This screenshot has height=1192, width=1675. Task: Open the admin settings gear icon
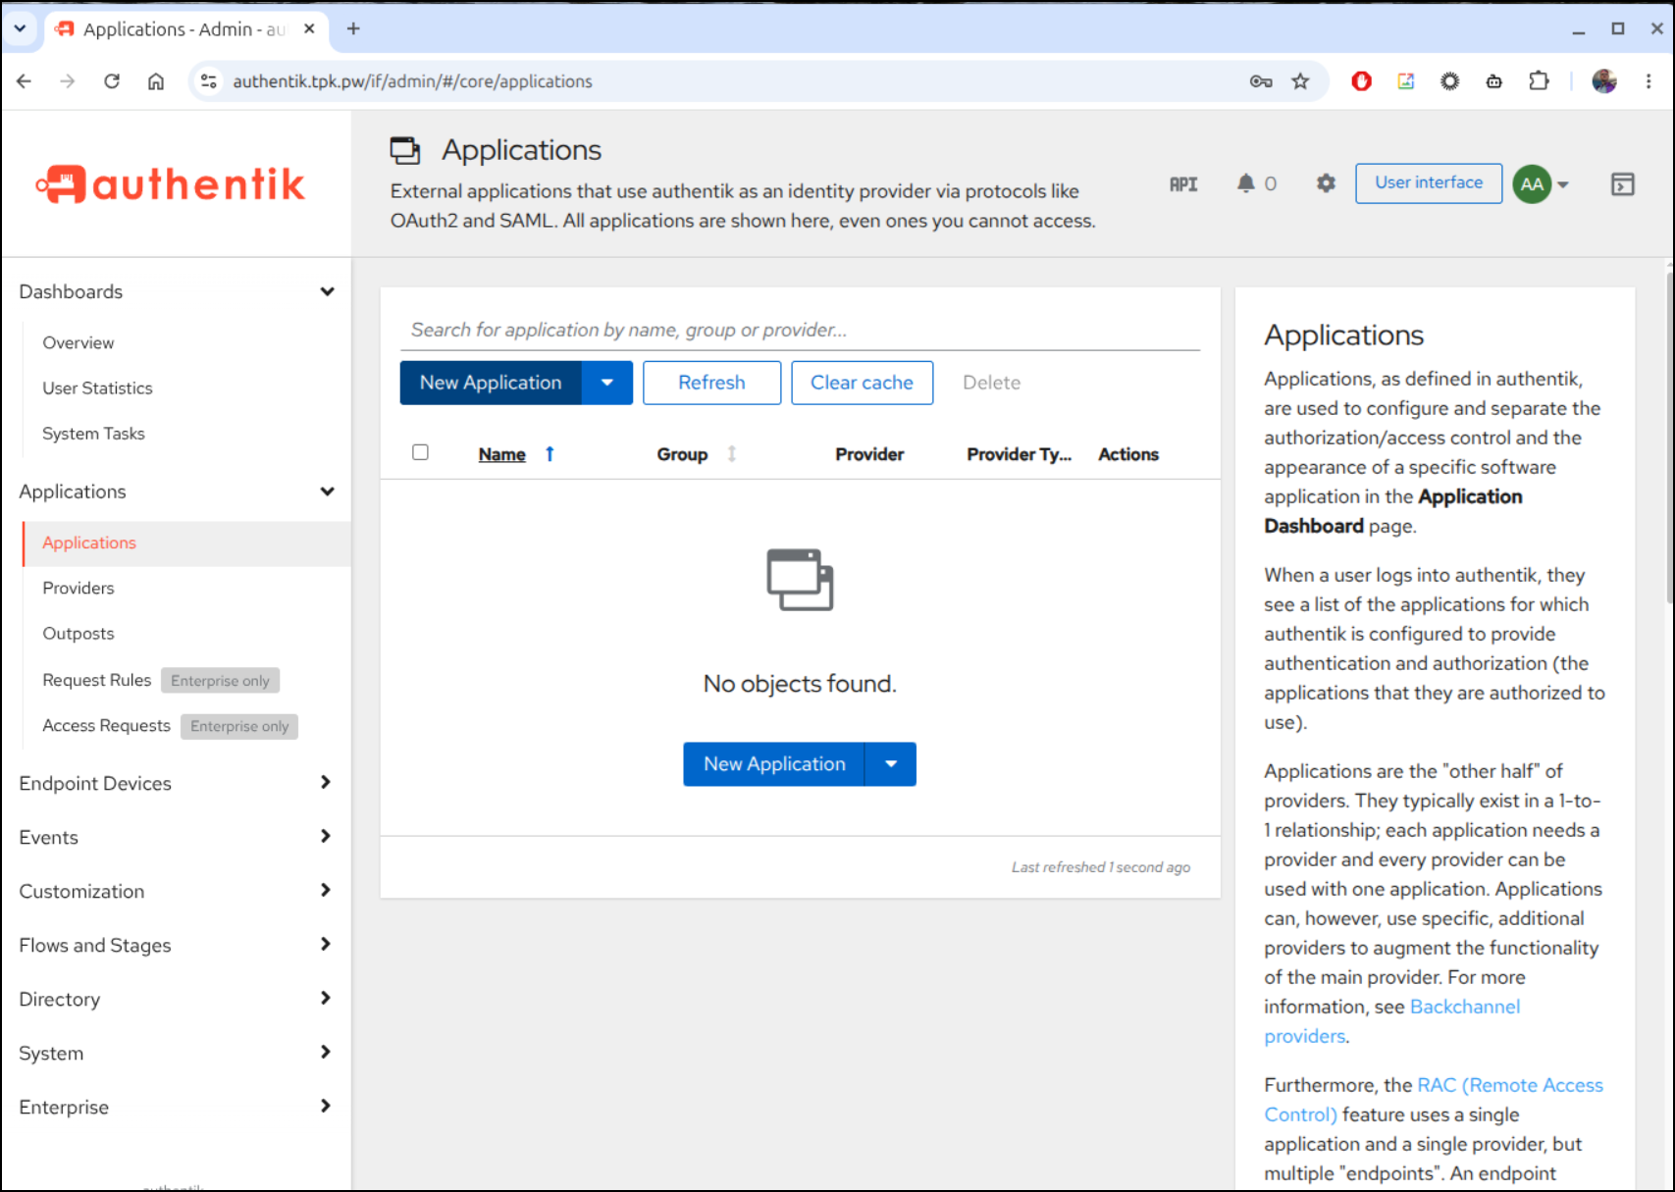[x=1326, y=183]
